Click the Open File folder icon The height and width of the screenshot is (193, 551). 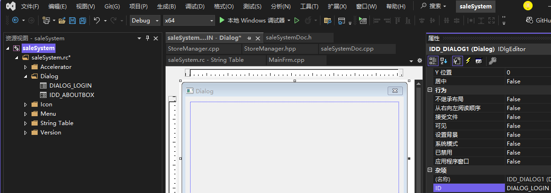point(62,21)
